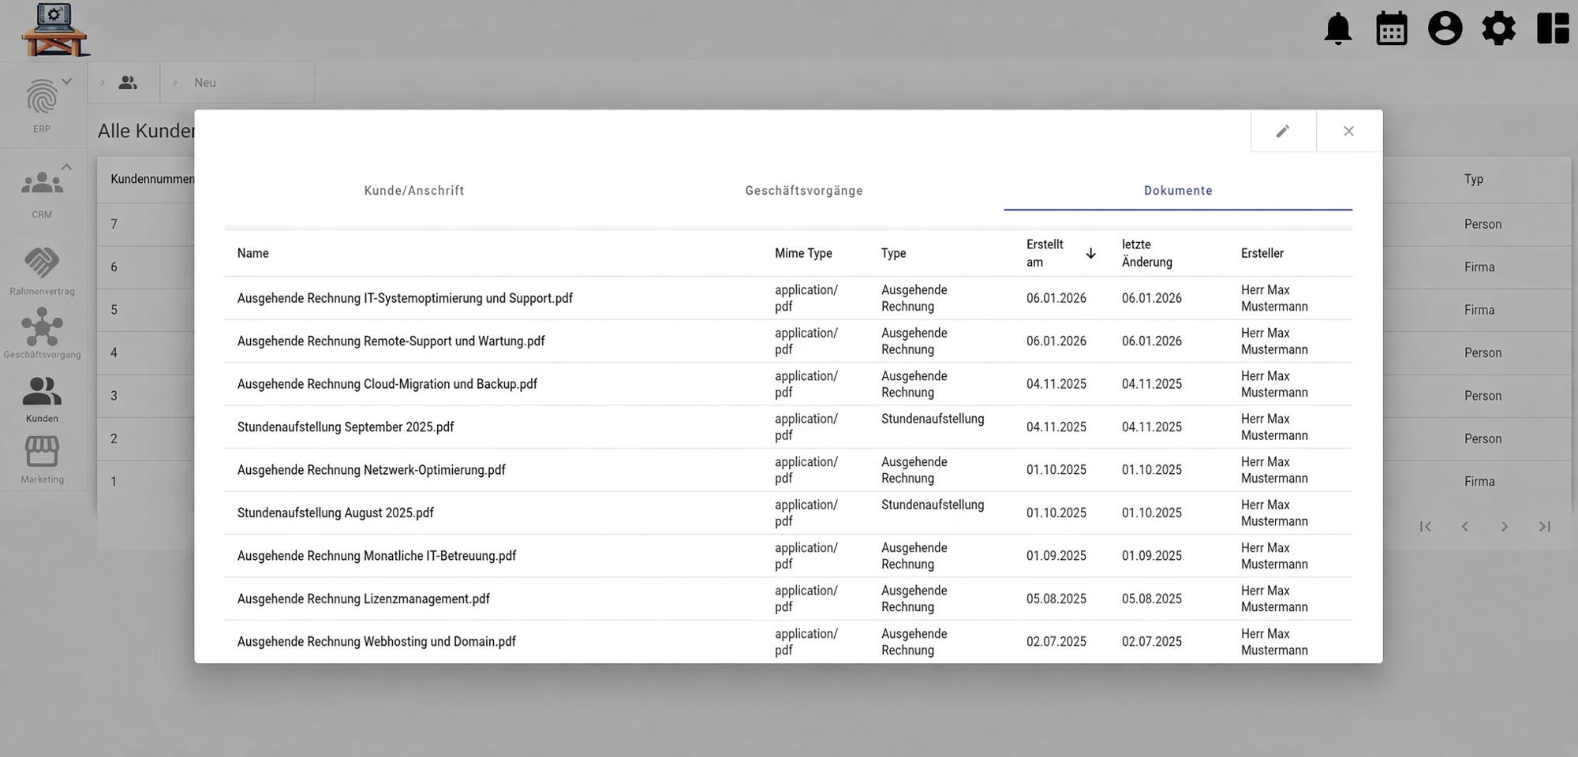
Task: Select the Dokumente tab
Action: [1178, 191]
